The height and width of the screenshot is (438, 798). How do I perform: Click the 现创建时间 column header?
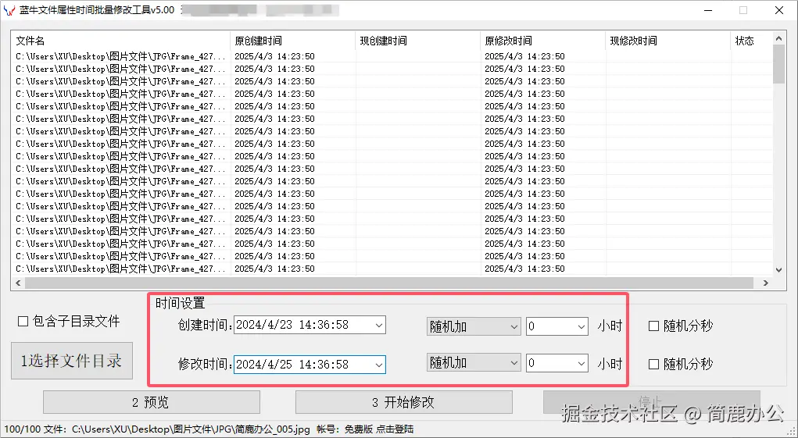pyautogui.click(x=418, y=41)
